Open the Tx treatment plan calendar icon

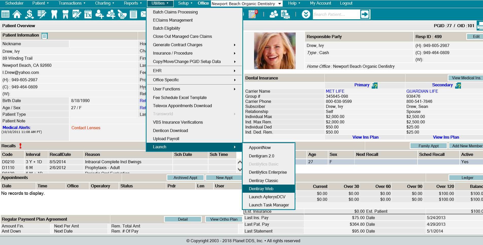pyautogui.click(x=88, y=14)
